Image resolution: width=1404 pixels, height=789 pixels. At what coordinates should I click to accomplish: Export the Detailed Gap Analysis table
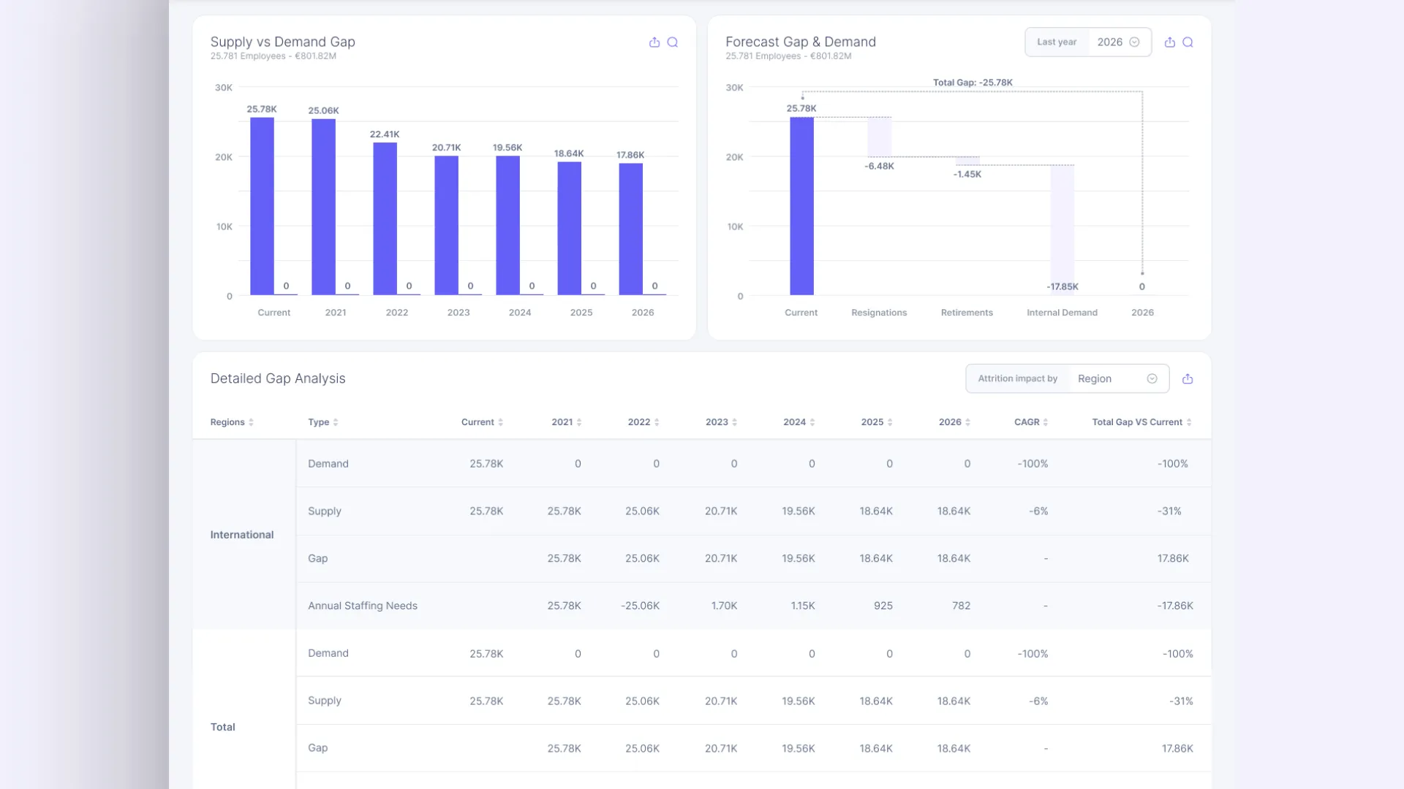tap(1188, 378)
